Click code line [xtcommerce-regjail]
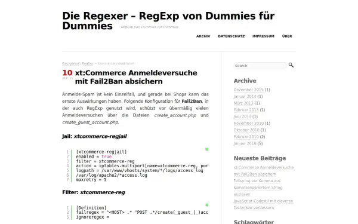The height and width of the screenshot is (224, 358). click(101, 152)
